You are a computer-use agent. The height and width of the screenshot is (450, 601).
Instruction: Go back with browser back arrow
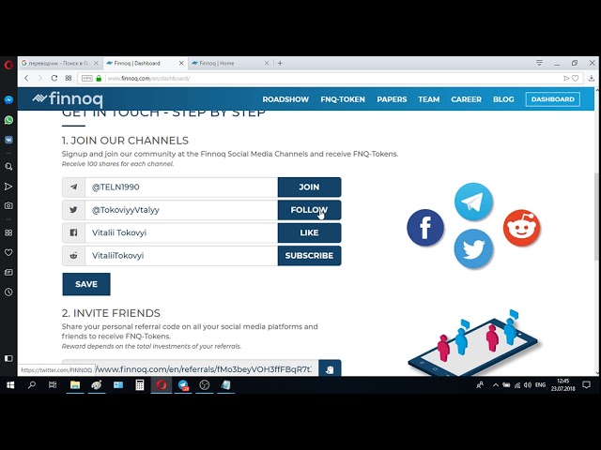point(26,78)
